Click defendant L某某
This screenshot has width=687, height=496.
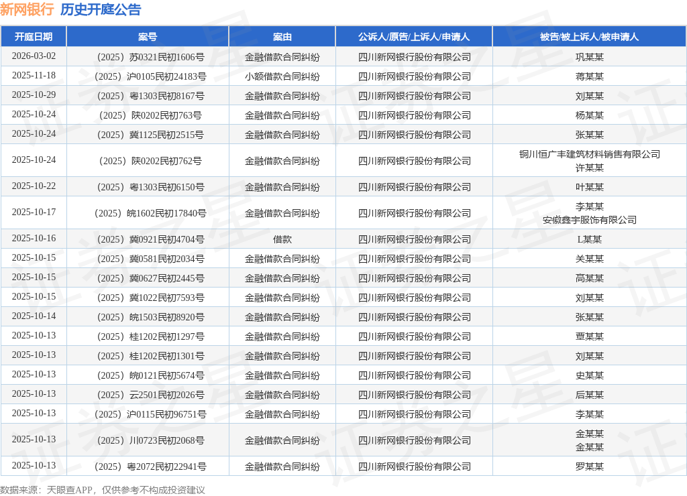(x=589, y=239)
